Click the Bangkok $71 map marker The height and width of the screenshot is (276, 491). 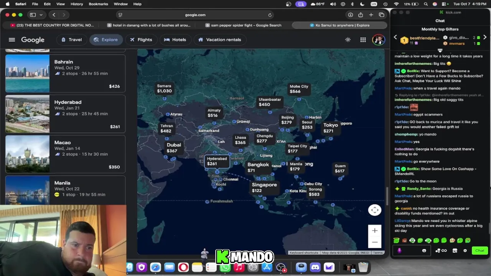[x=258, y=167]
